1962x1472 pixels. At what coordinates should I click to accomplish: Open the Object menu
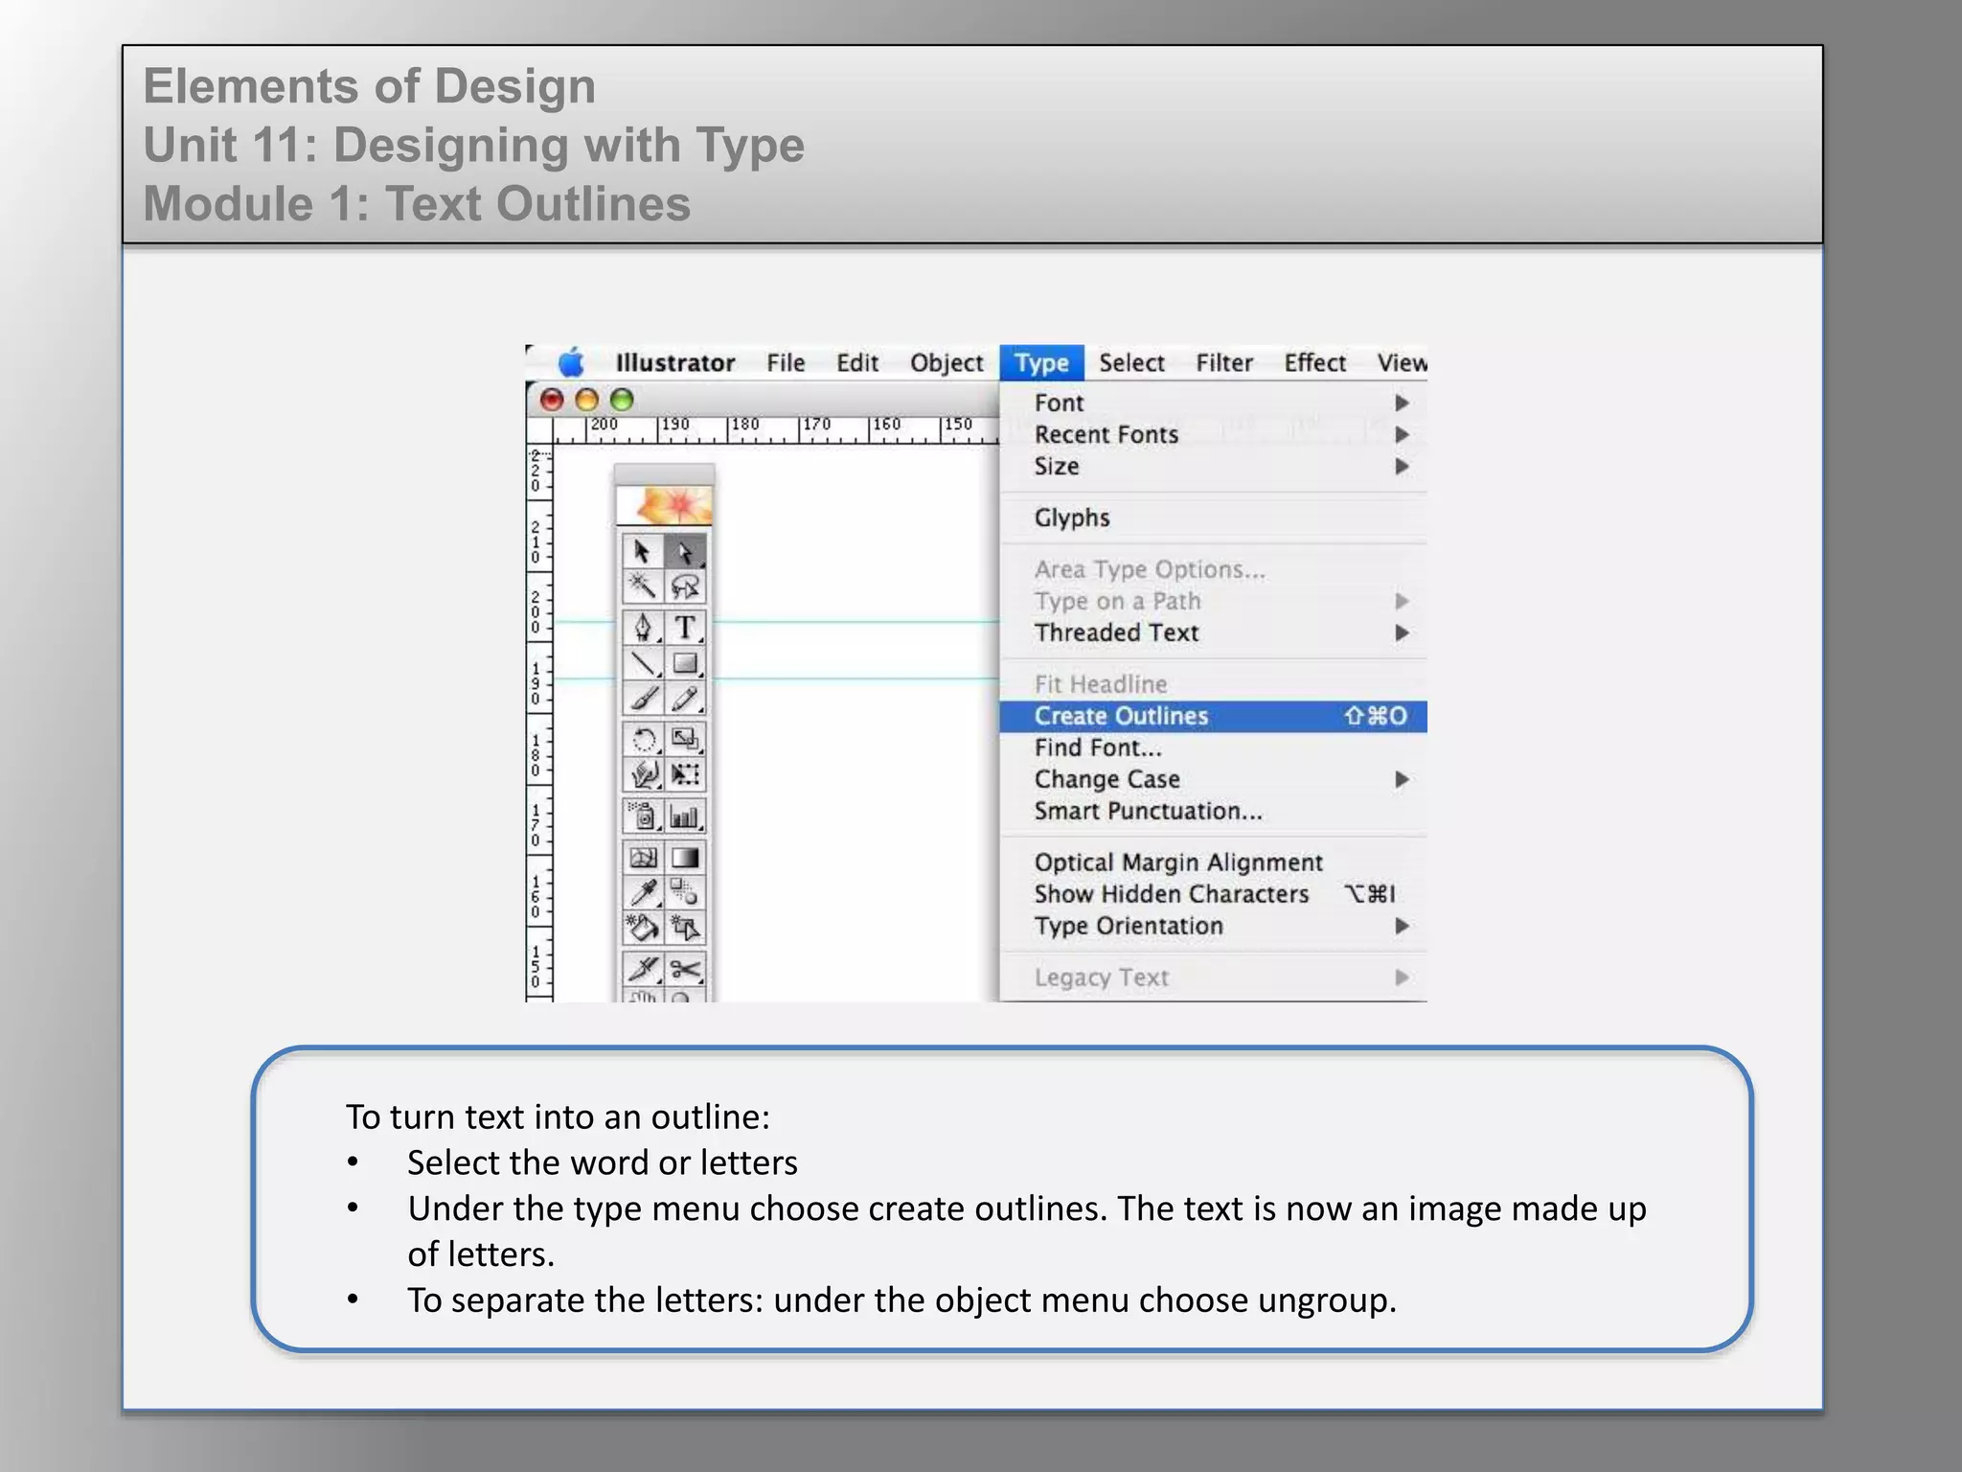(947, 363)
